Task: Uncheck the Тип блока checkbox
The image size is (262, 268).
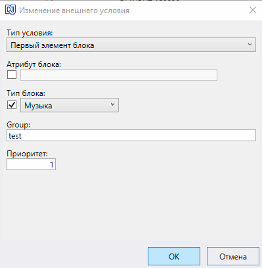Action: [12, 105]
